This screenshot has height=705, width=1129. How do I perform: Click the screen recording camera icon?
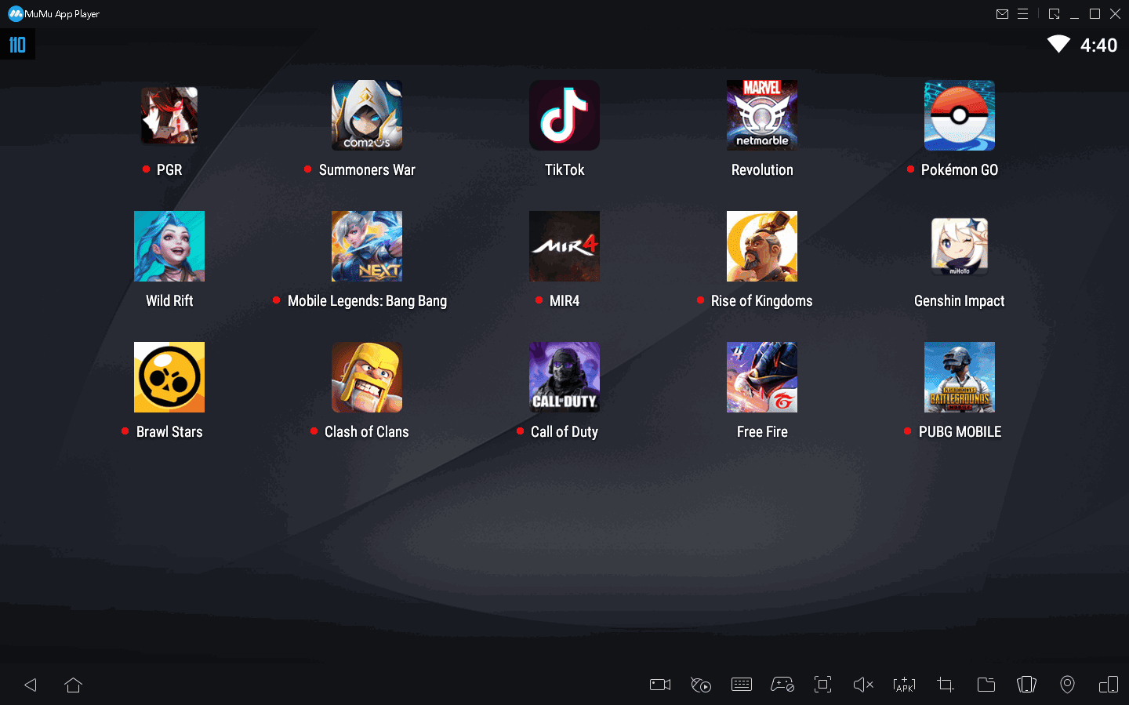coord(660,685)
